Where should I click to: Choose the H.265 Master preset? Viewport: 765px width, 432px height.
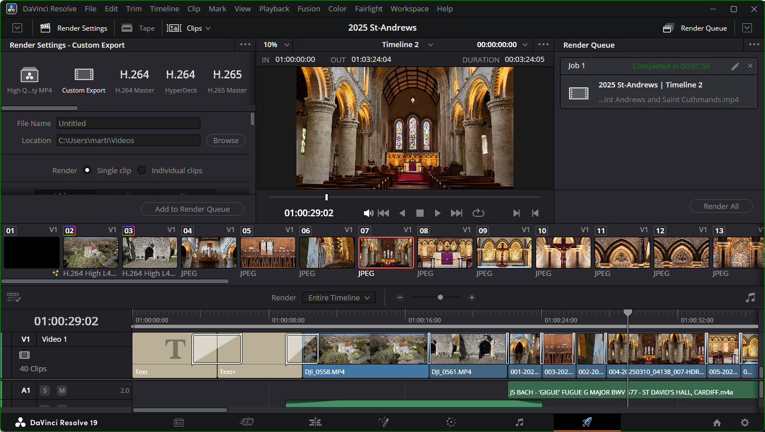[x=227, y=81]
